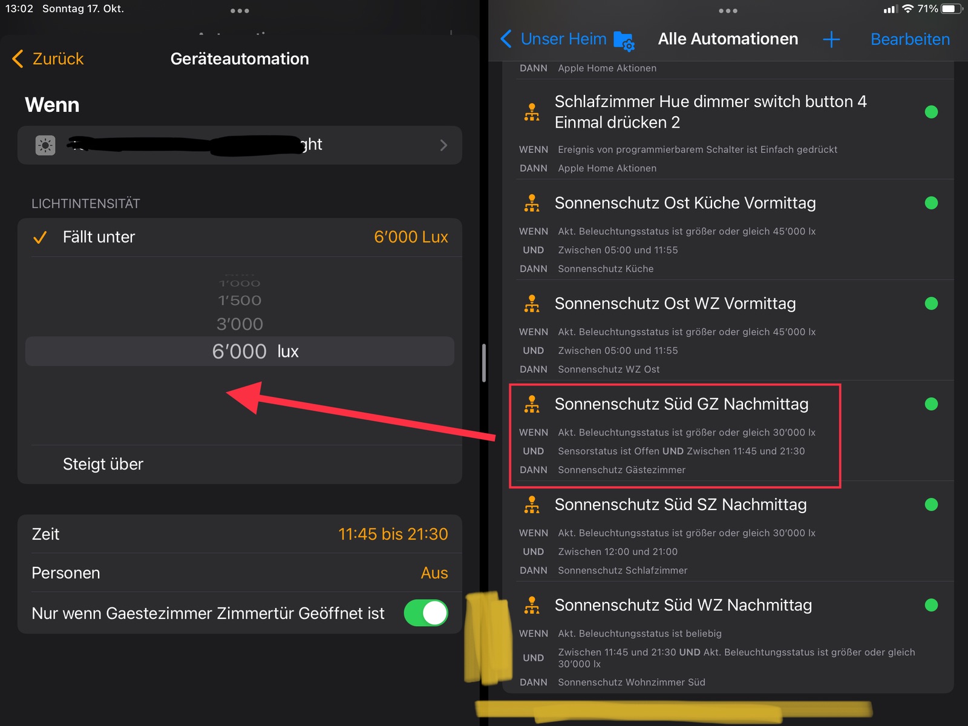The width and height of the screenshot is (968, 726).
Task: Open the Zeit 11:45 bis 21:30 setting
Action: click(240, 534)
